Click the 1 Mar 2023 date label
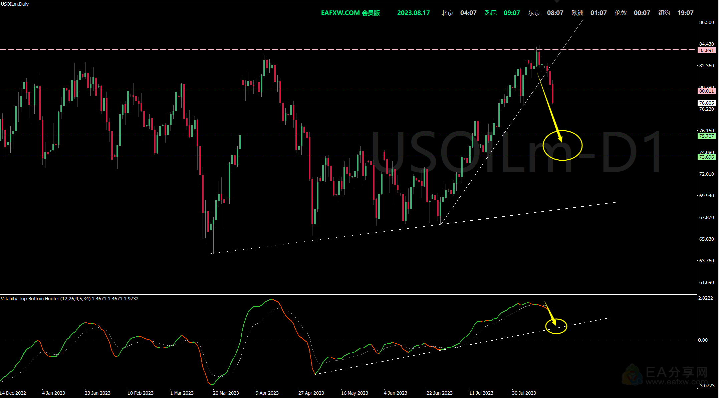 pos(182,393)
